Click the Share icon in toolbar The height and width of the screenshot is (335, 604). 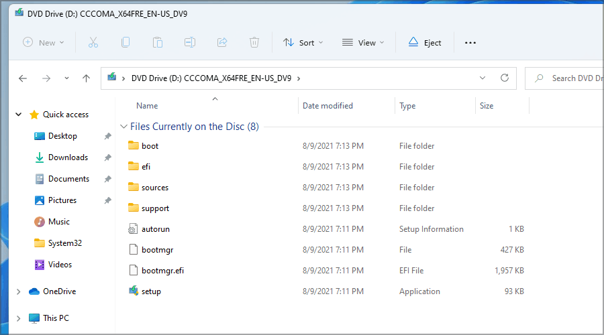pos(222,42)
